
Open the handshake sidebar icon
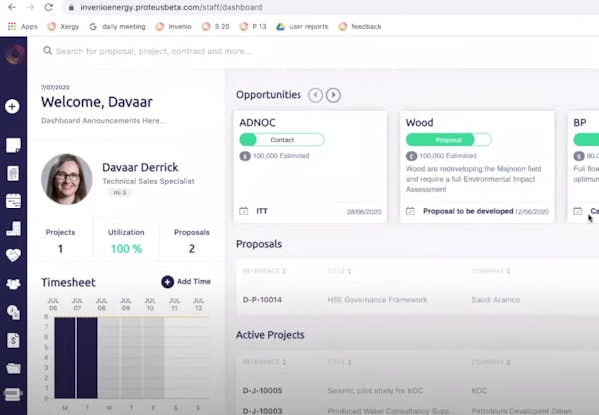pyautogui.click(x=13, y=284)
